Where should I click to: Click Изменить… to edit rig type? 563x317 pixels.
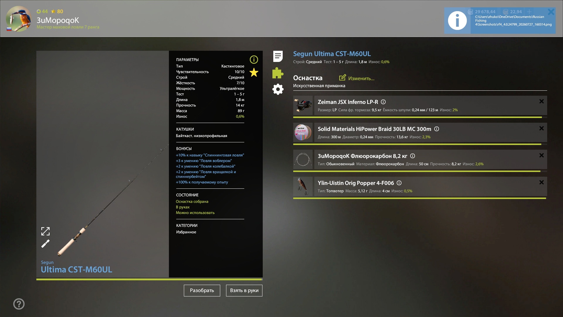tap(357, 78)
